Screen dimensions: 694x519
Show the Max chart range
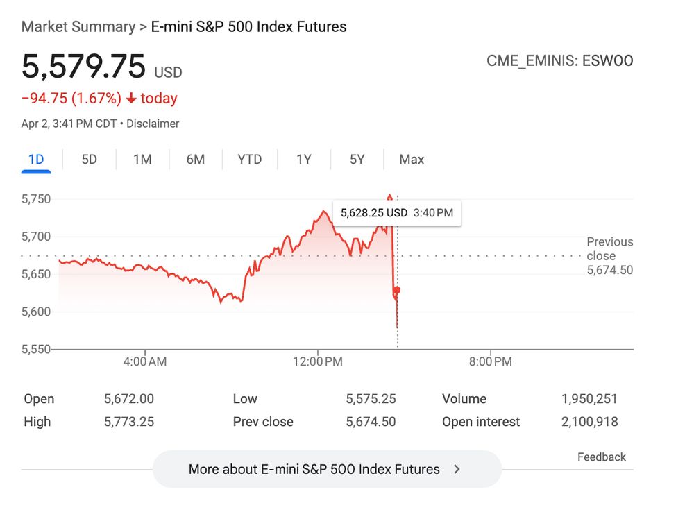point(412,160)
